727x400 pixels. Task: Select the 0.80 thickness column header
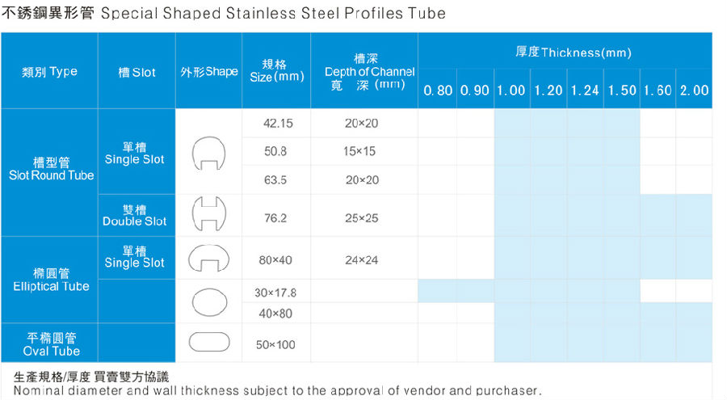(438, 91)
